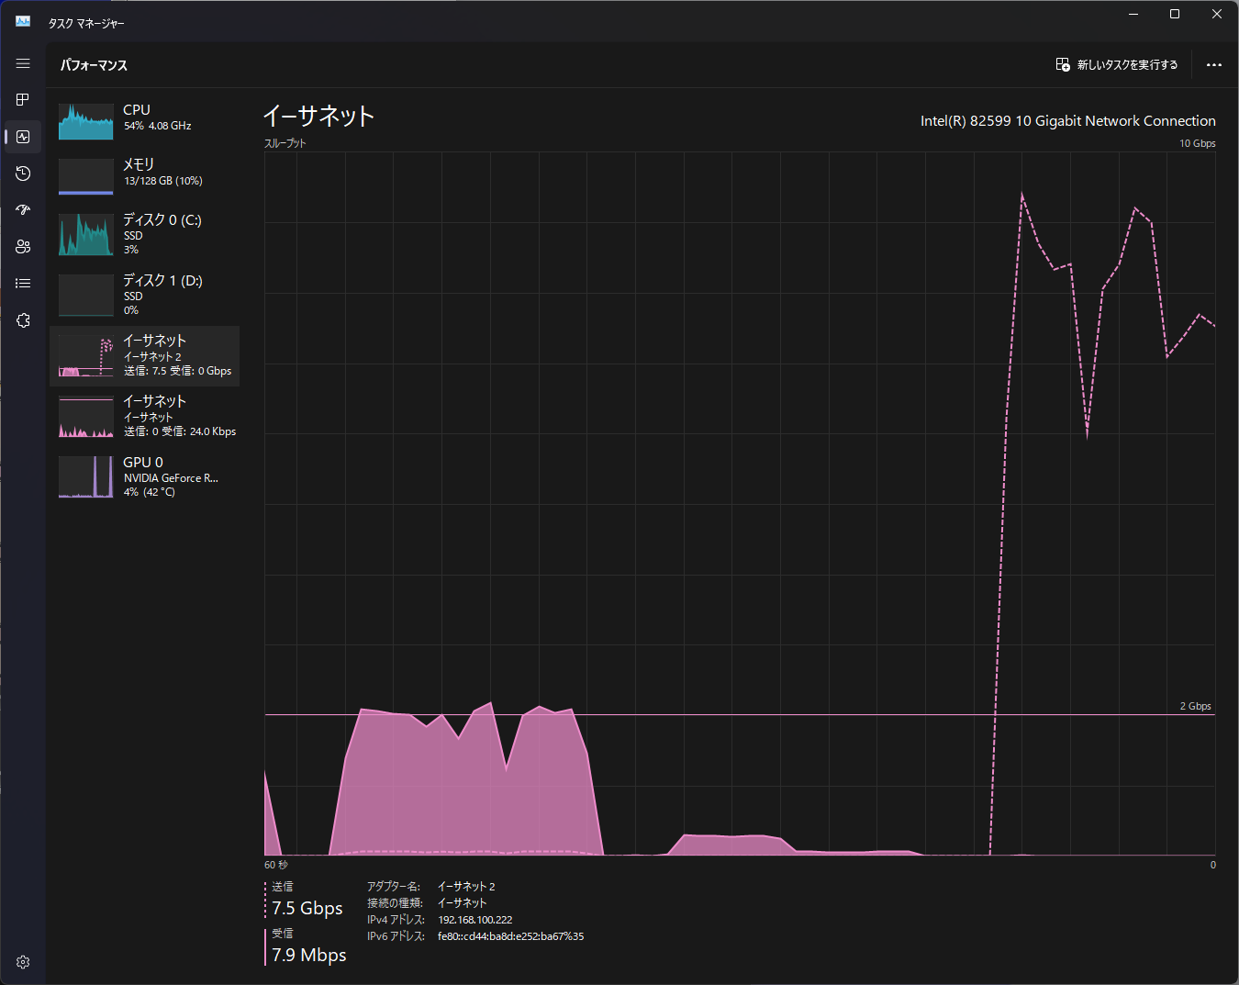Select the Performance page icon in sidebar
Viewport: 1239px width, 985px height.
[x=23, y=137]
